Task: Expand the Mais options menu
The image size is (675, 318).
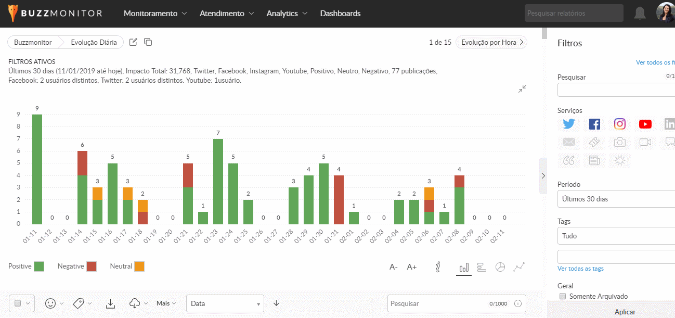Action: [x=166, y=303]
